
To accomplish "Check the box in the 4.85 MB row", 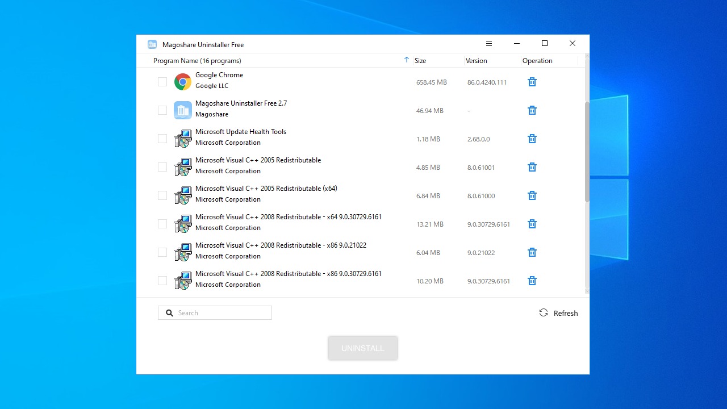I will pyautogui.click(x=162, y=167).
